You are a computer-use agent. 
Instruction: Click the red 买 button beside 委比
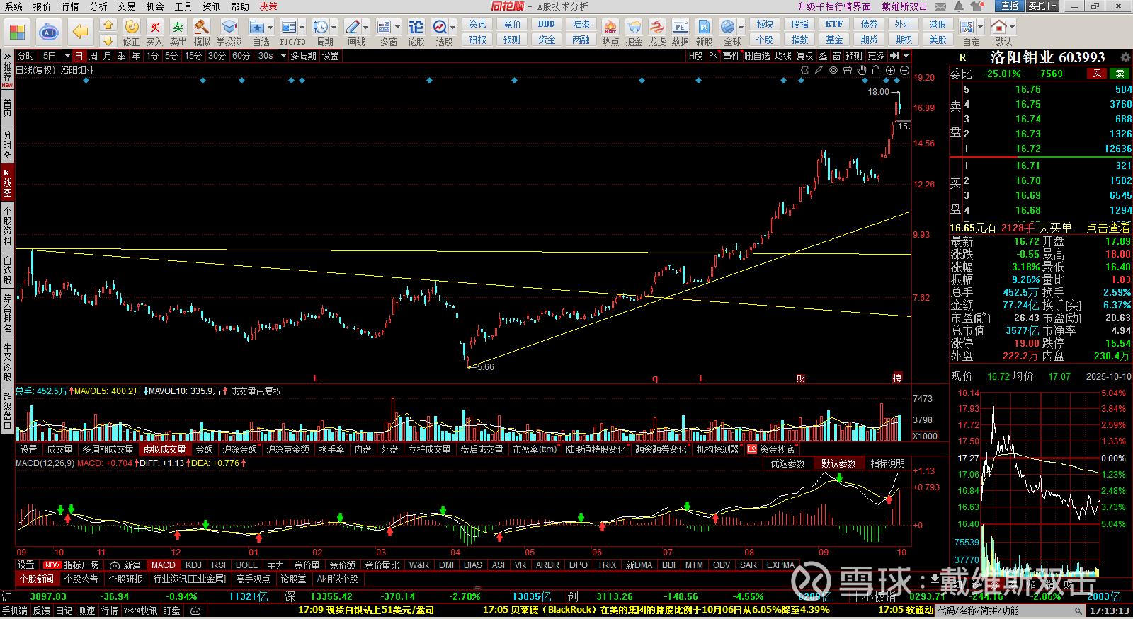[x=1097, y=74]
